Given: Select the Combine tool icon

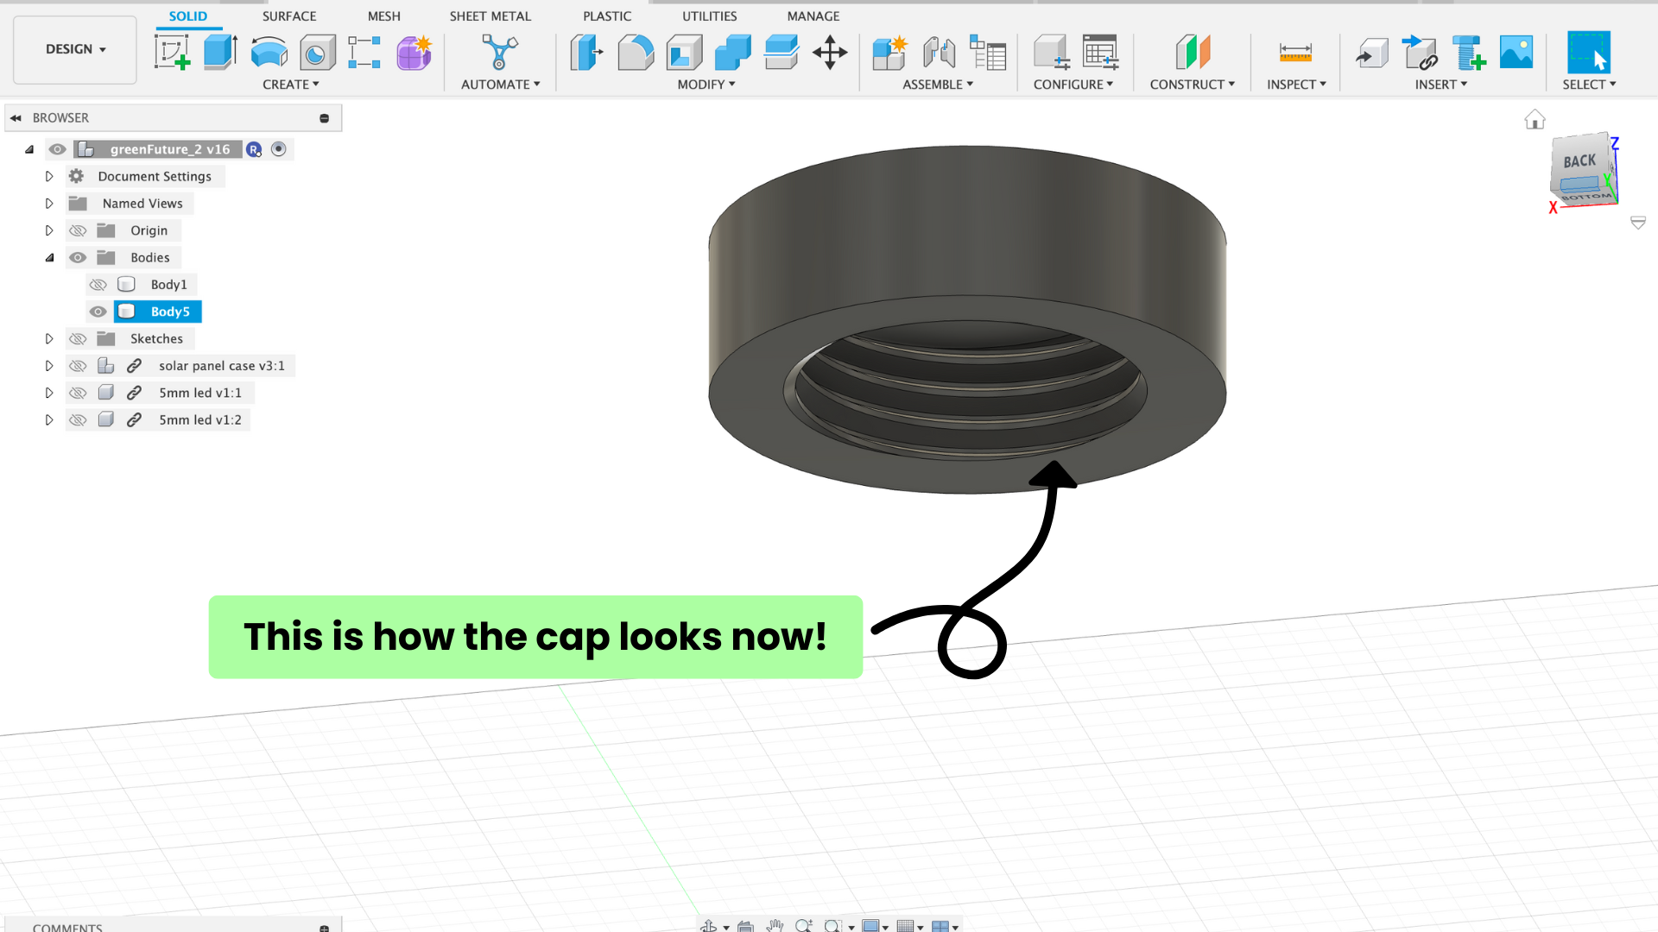Looking at the screenshot, I should (732, 53).
